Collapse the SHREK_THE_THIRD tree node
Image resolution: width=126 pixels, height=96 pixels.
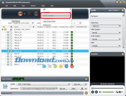[3, 29]
